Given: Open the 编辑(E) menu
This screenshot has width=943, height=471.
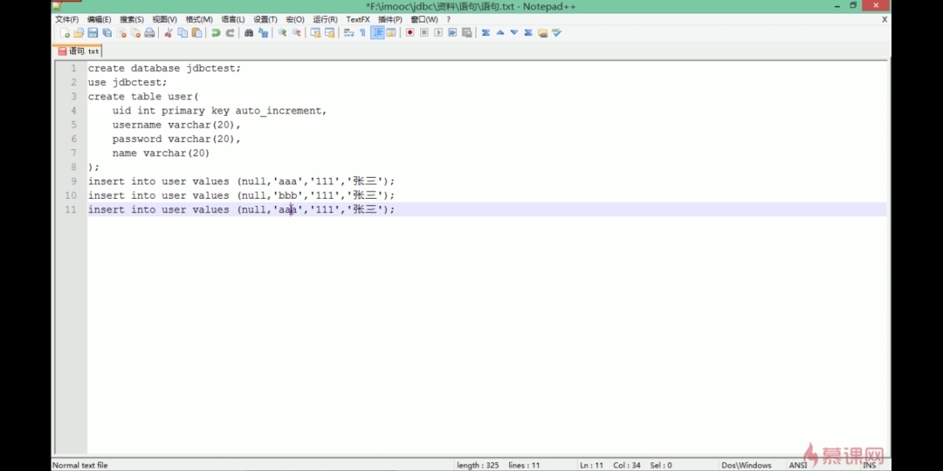Looking at the screenshot, I should (100, 19).
